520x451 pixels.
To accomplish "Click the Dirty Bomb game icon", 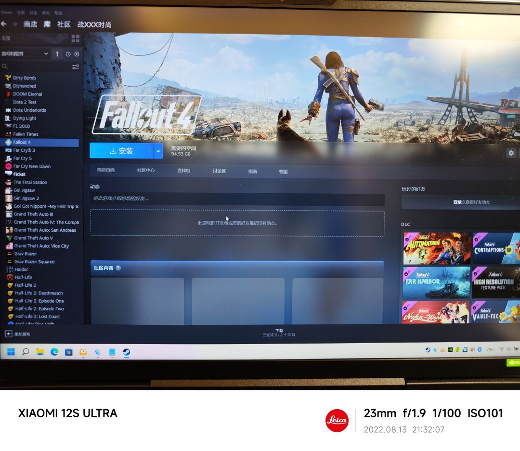I will 8,78.
